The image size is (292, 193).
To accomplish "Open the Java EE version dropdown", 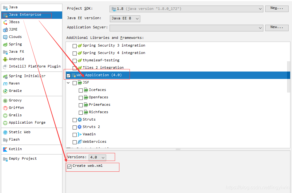I will (125, 18).
